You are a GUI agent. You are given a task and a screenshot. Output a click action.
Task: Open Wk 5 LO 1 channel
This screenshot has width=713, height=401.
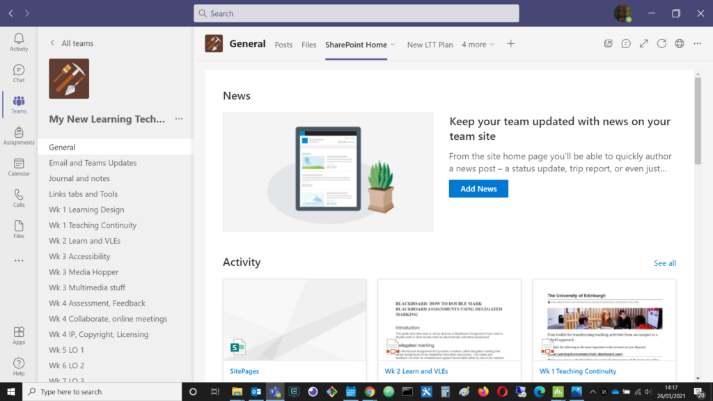(116, 350)
